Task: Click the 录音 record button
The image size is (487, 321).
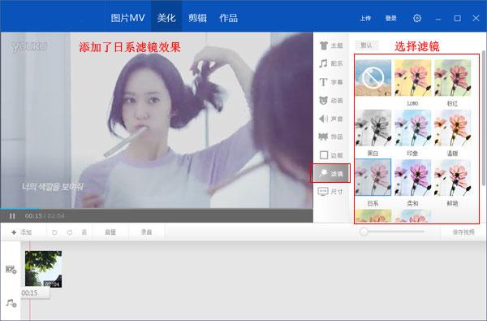Action: (147, 232)
